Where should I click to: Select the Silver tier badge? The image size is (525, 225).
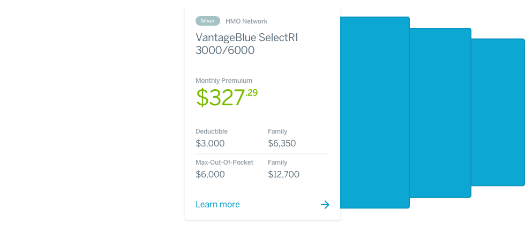(x=208, y=21)
